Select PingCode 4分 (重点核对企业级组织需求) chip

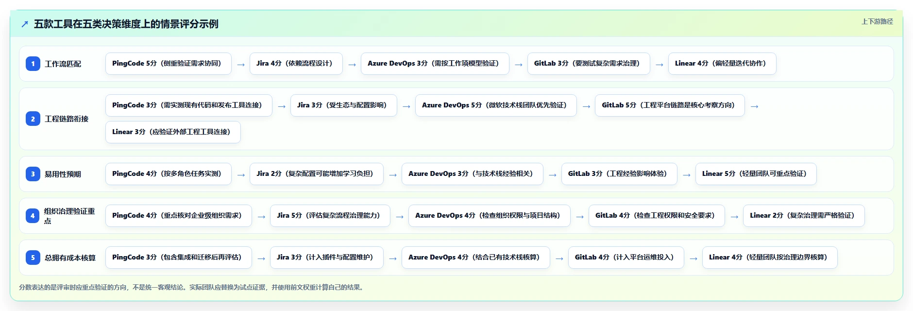click(179, 216)
